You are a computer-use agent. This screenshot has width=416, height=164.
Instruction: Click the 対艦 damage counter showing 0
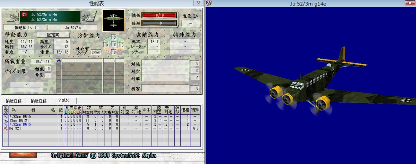click(x=195, y=78)
